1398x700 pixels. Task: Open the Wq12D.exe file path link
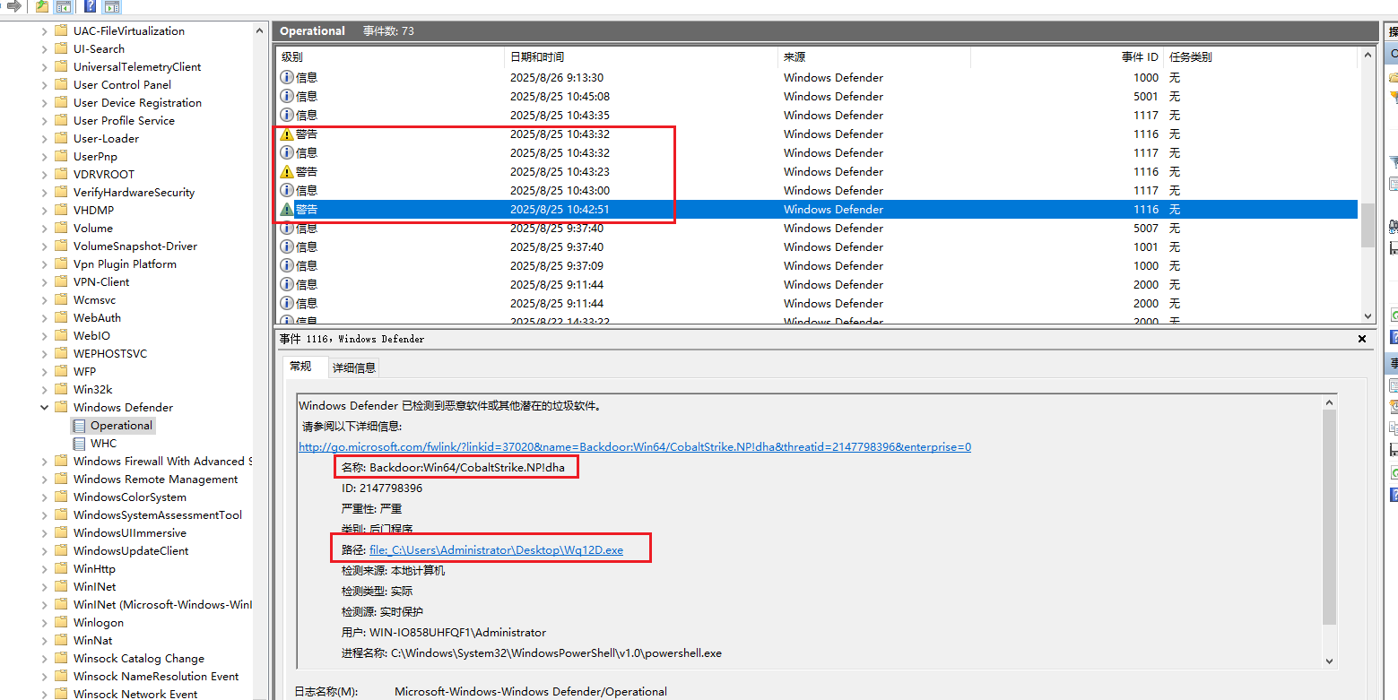coord(496,550)
